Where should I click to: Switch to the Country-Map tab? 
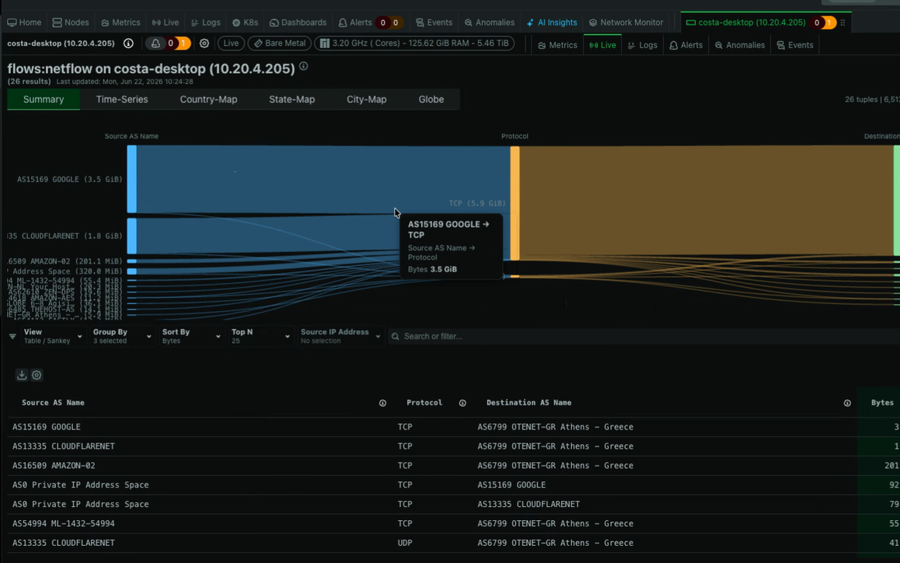(208, 100)
